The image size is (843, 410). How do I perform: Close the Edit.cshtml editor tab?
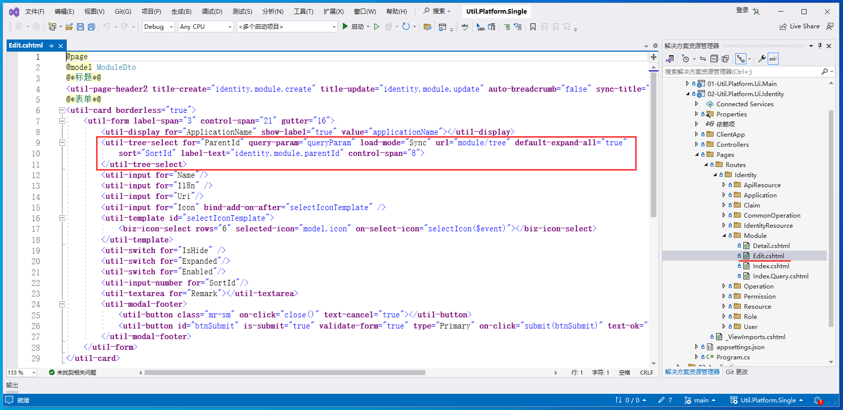[x=61, y=46]
